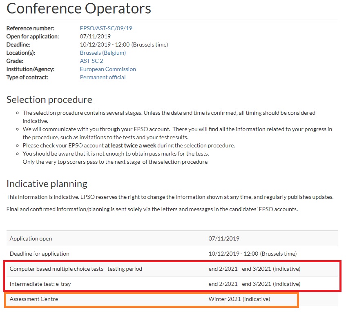Click the Intermediate test: e-tray row label
Viewport: 346px width, 312px height.
(x=40, y=284)
